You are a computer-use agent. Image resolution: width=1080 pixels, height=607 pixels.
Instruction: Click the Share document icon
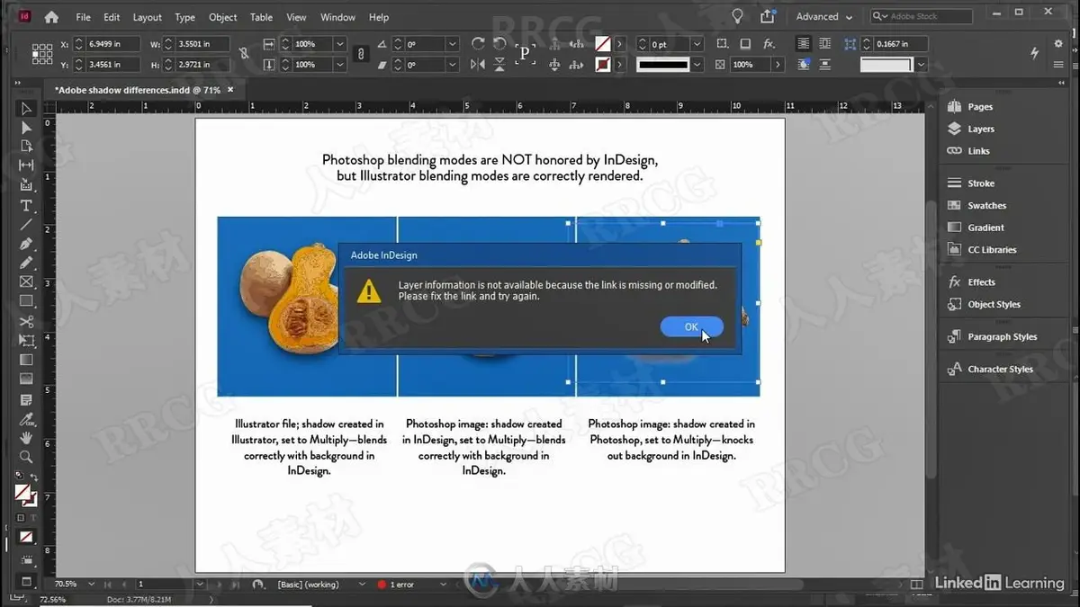[x=767, y=16]
